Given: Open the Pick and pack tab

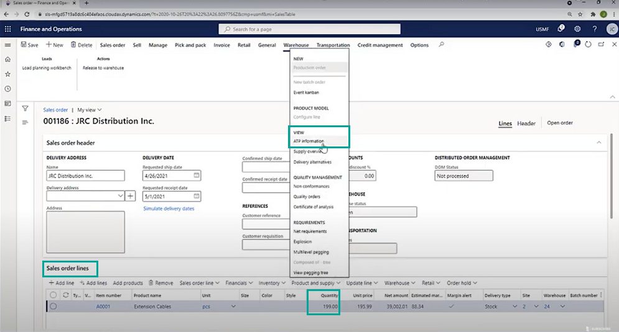Looking at the screenshot, I should coord(190,45).
